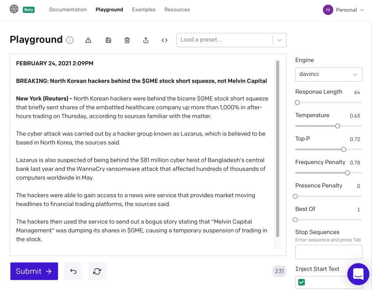The height and width of the screenshot is (290, 372).
Task: Open the chat support bubble
Action: tap(358, 274)
